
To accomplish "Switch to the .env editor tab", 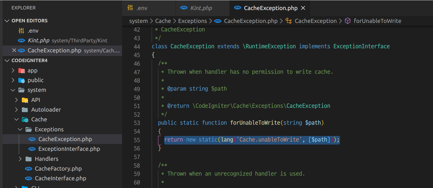I will [x=149, y=8].
